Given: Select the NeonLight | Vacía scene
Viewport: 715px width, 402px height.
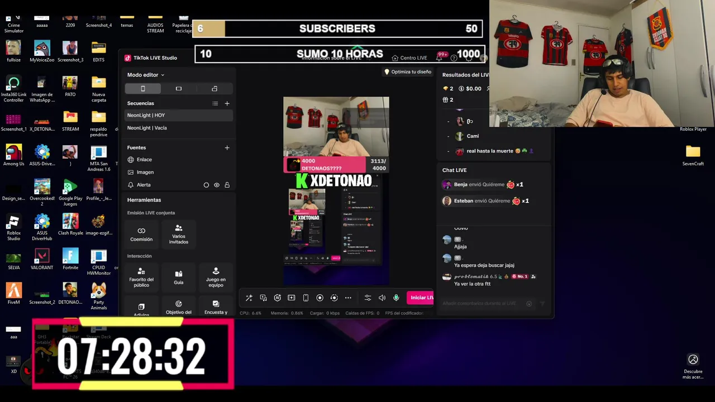Looking at the screenshot, I should 178,128.
